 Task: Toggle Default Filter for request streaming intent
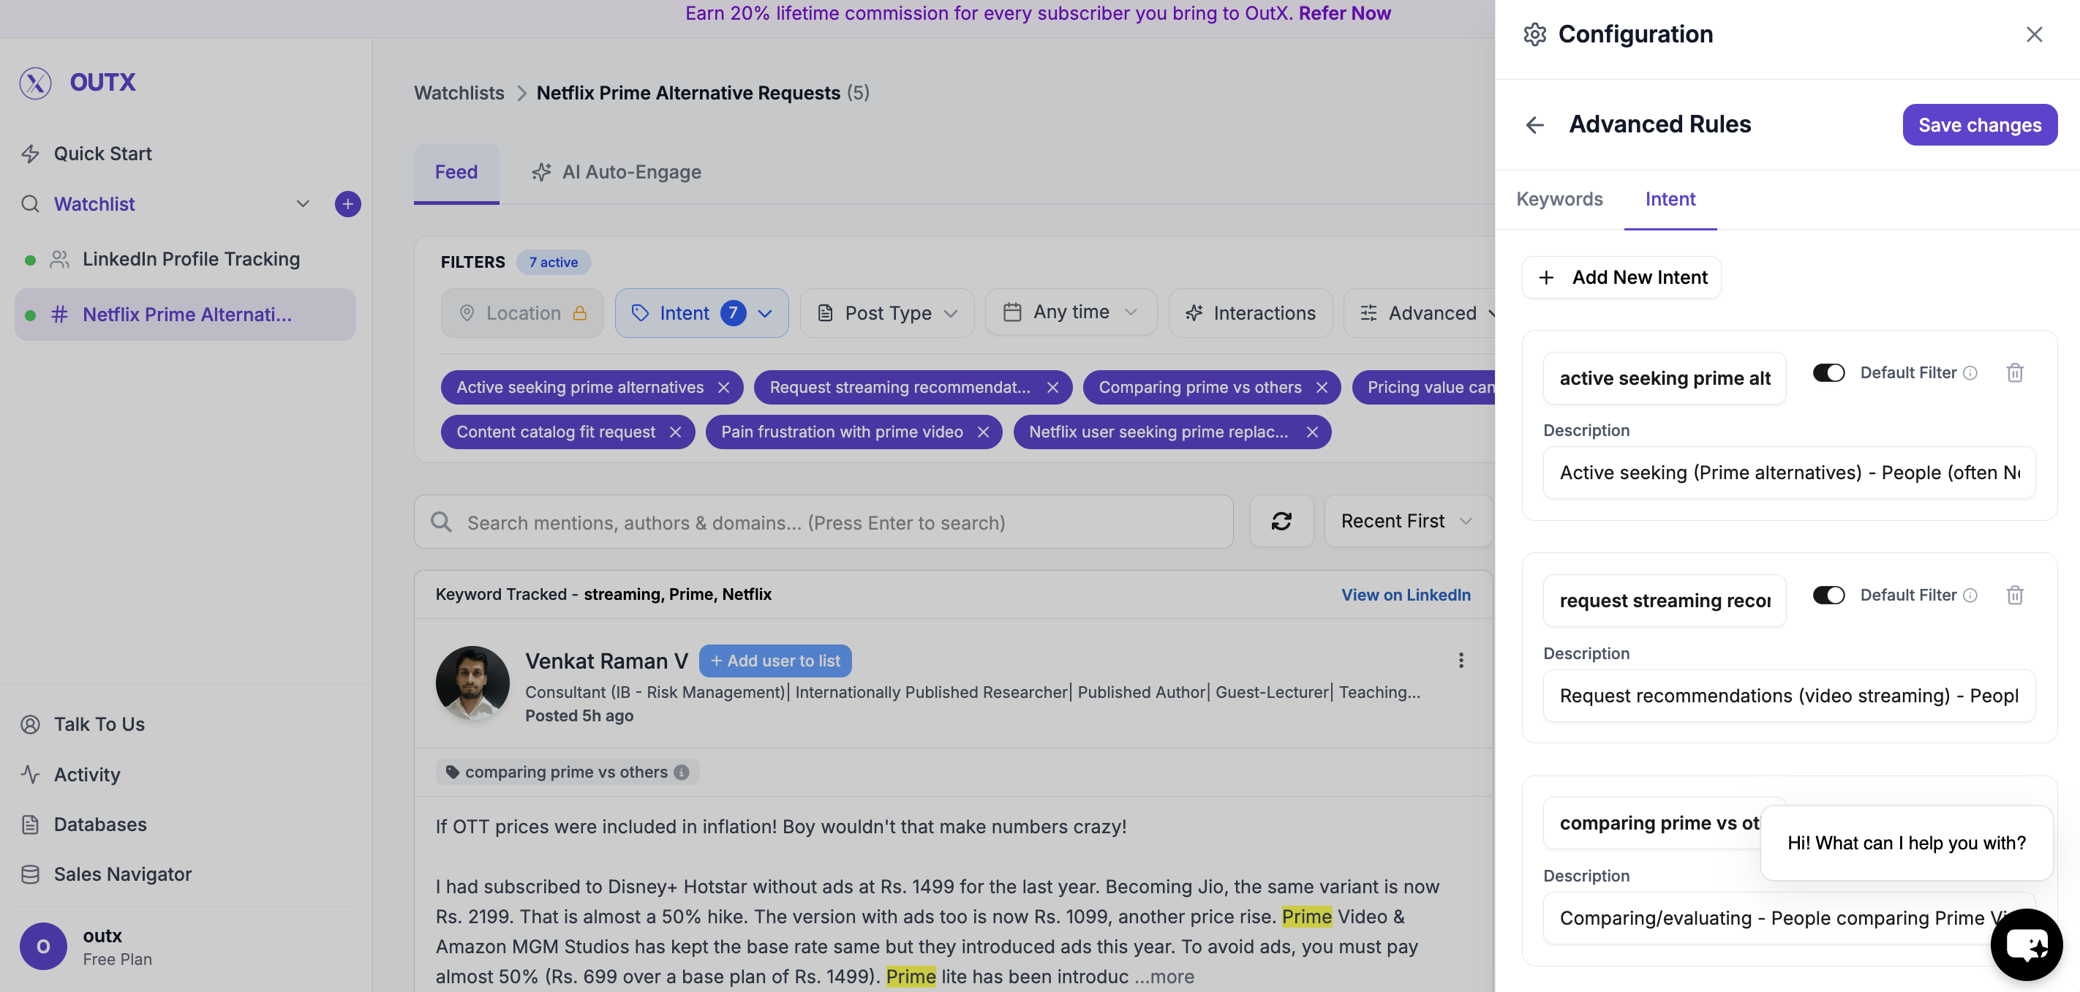pyautogui.click(x=1828, y=595)
